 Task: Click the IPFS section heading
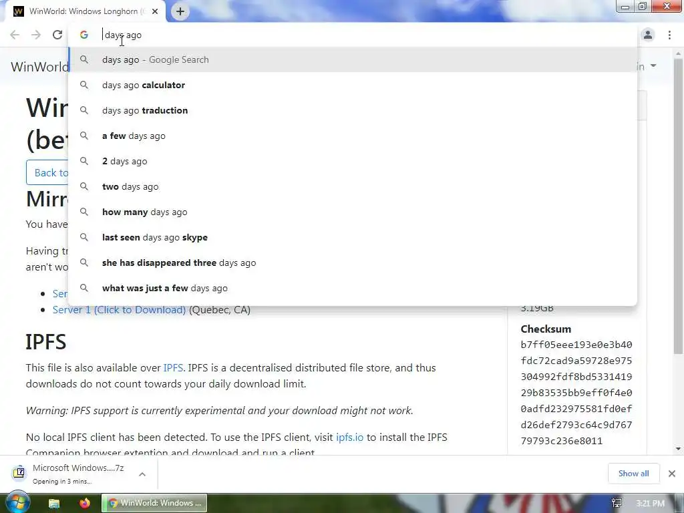46,342
